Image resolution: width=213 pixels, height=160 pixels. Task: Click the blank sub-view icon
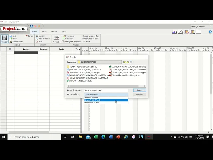click(198, 32)
